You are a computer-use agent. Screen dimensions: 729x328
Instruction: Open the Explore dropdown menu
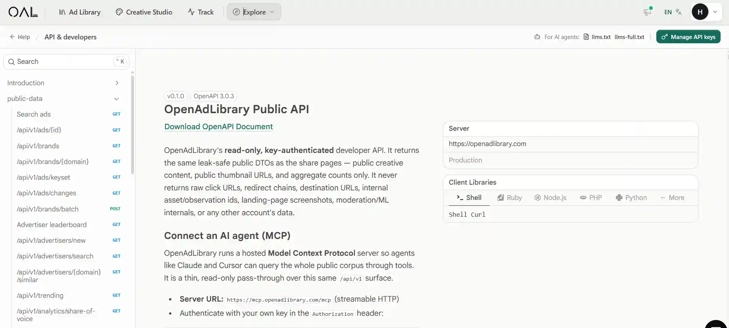click(x=254, y=12)
